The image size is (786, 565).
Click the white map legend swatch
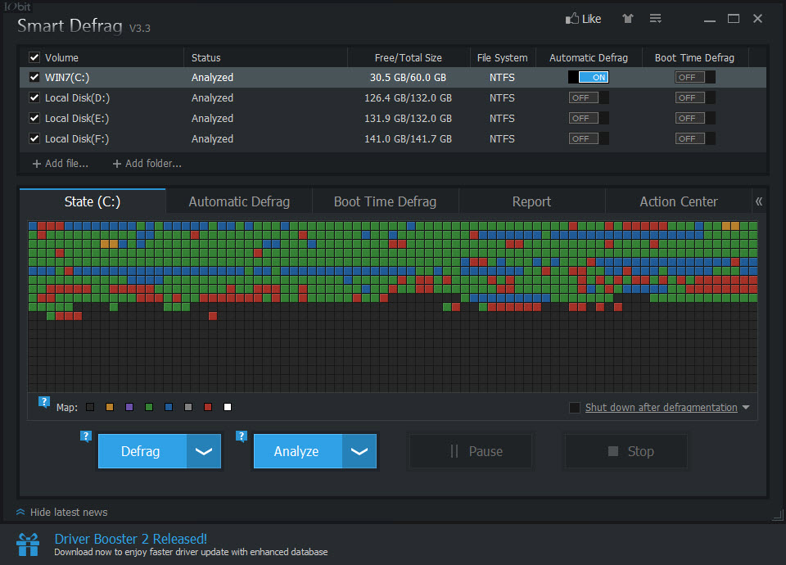pyautogui.click(x=228, y=407)
